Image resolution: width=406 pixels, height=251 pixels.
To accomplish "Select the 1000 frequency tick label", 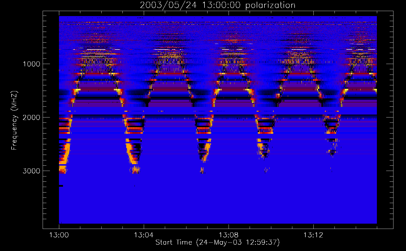I will point(31,64).
